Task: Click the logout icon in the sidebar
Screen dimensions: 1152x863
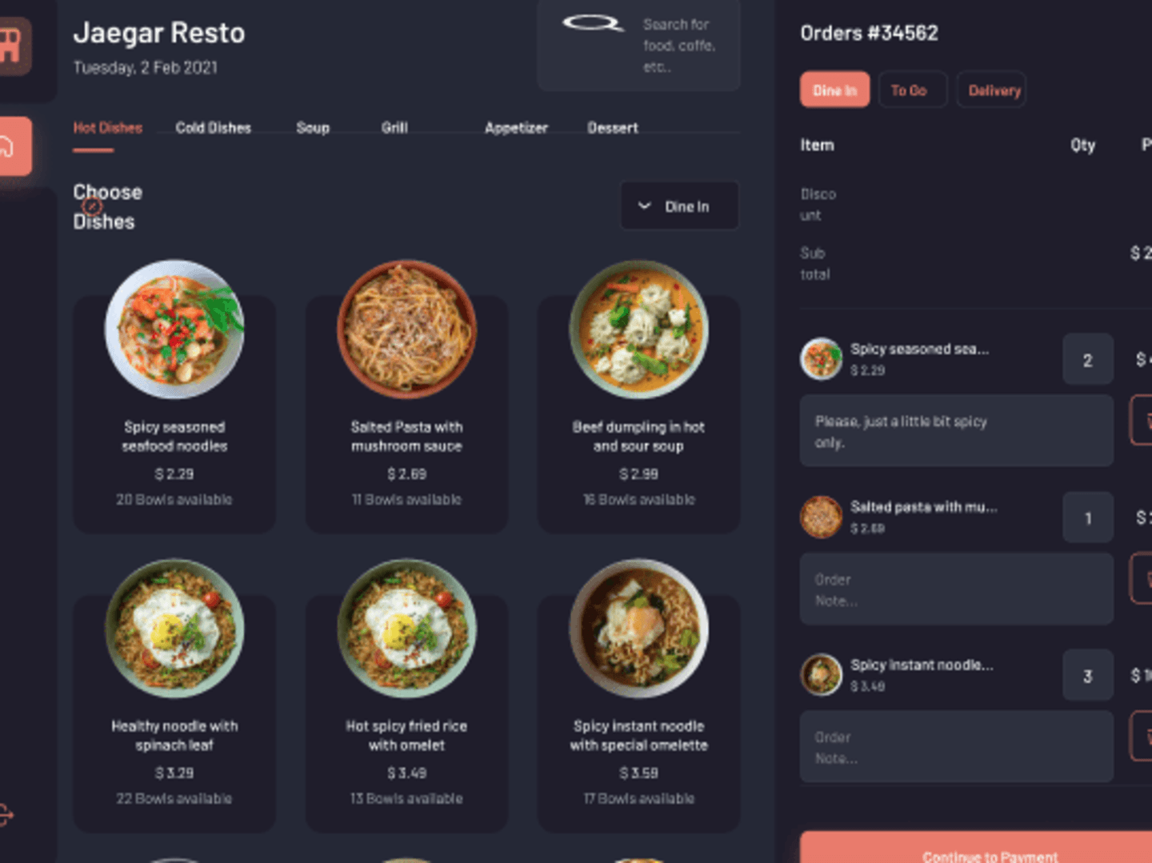Action: pyautogui.click(x=6, y=815)
